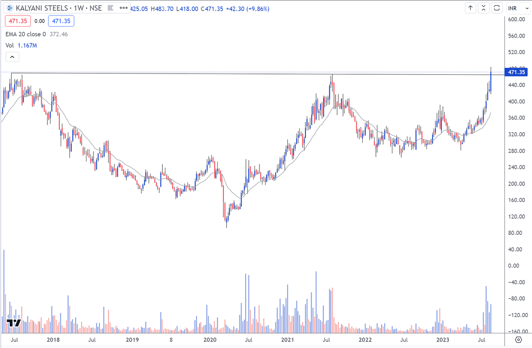Click the collapse pane arrows icon
The width and height of the screenshot is (532, 348).
click(484, 8)
